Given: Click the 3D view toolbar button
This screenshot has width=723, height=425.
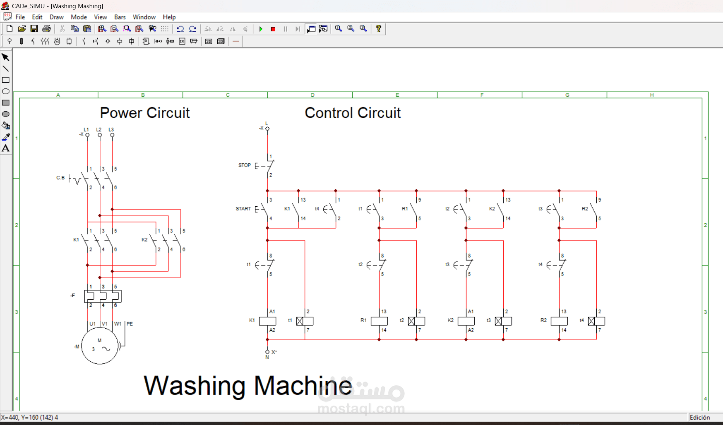Looking at the screenshot, I should (221, 41).
